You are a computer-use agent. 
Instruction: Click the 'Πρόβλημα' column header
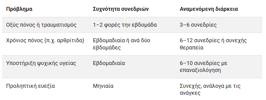click(x=19, y=9)
